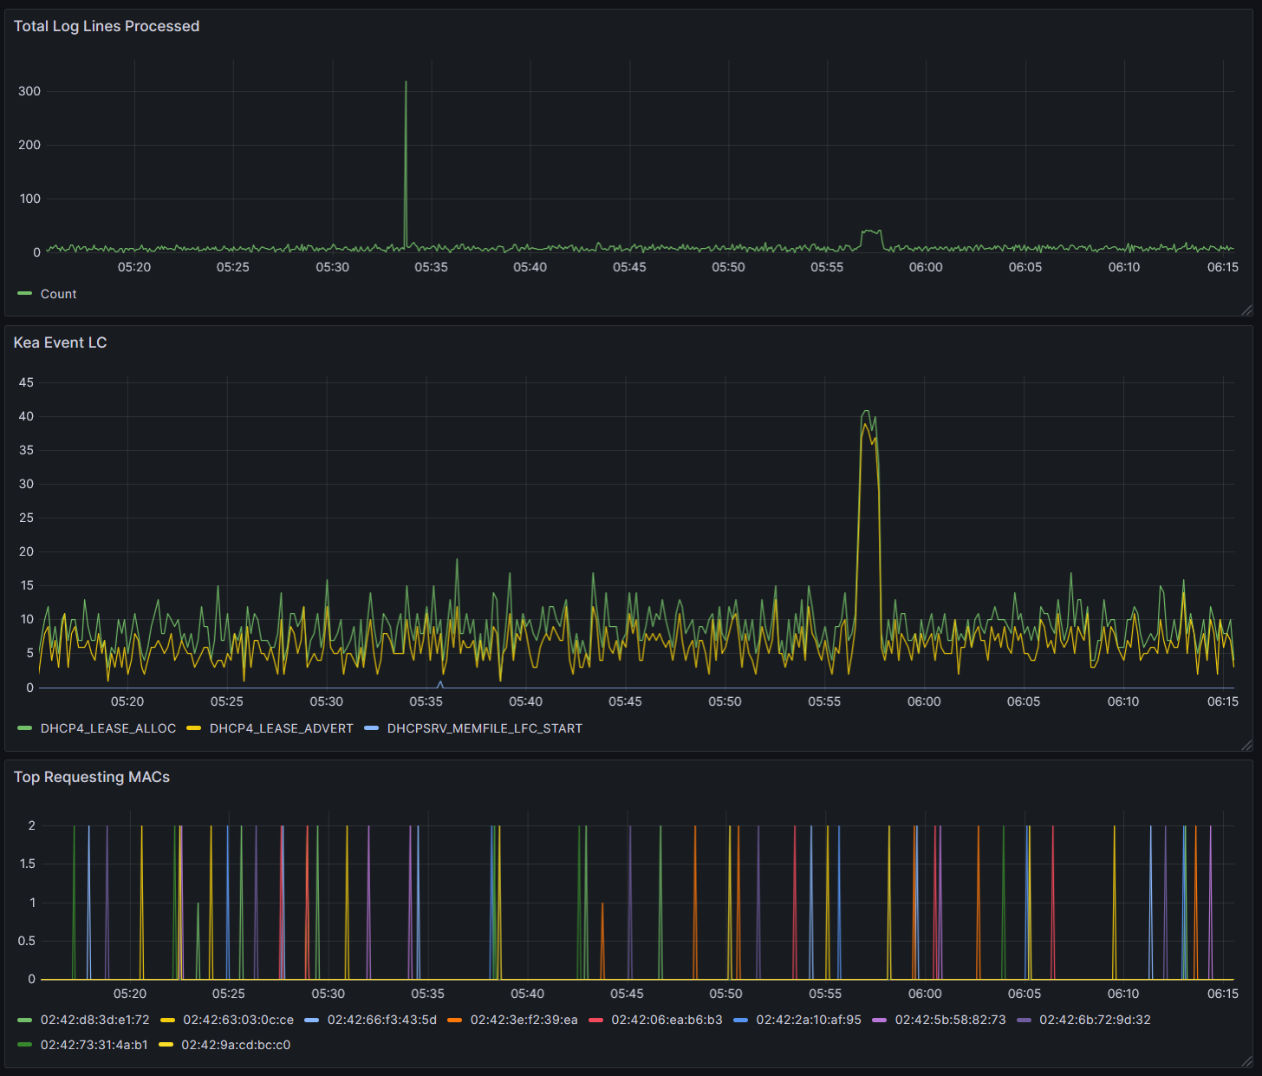Click the DHCP4_LEASE_ADVERT yellow color swatch

[x=194, y=728]
